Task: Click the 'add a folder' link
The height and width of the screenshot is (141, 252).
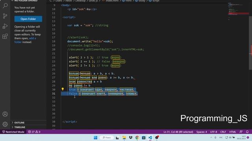Action: coord(25,40)
